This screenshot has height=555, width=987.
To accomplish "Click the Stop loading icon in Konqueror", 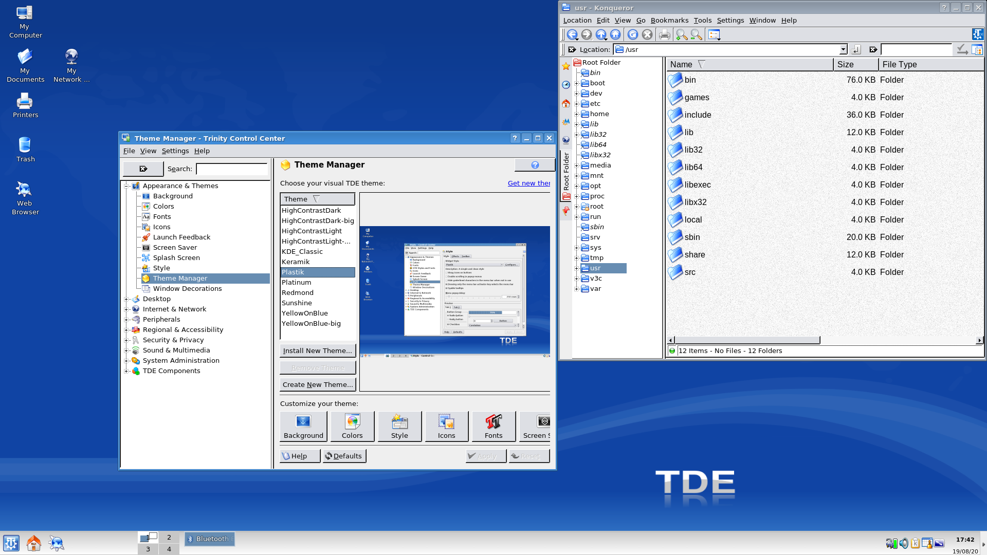I will coord(647,34).
